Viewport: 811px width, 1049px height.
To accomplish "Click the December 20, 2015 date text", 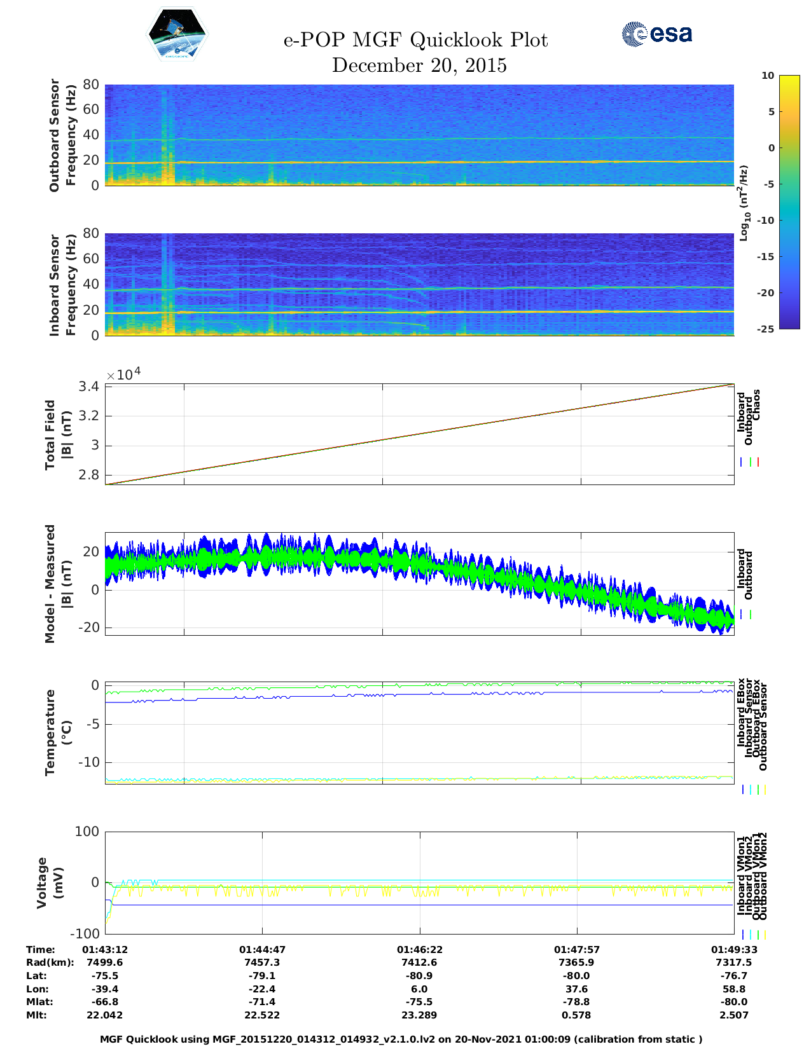I will pyautogui.click(x=419, y=65).
